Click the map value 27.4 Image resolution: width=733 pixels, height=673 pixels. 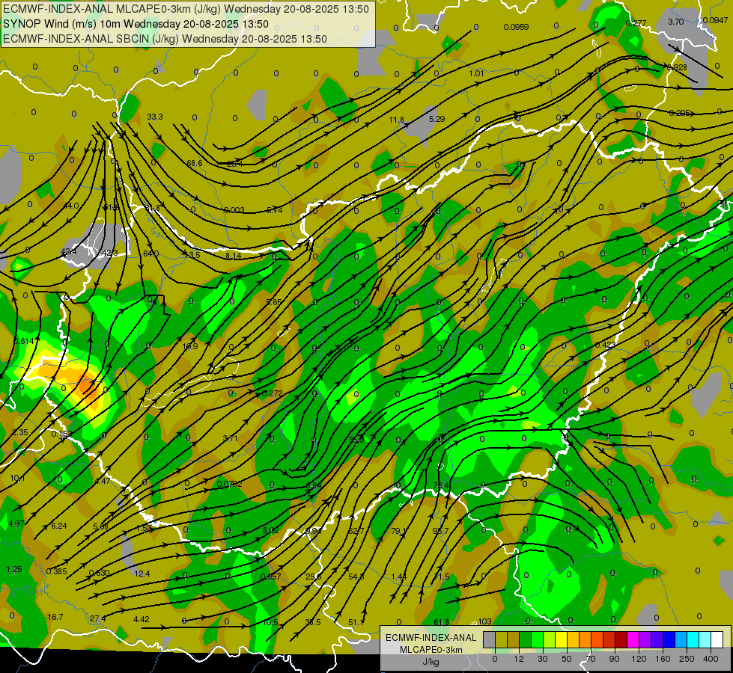[98, 619]
